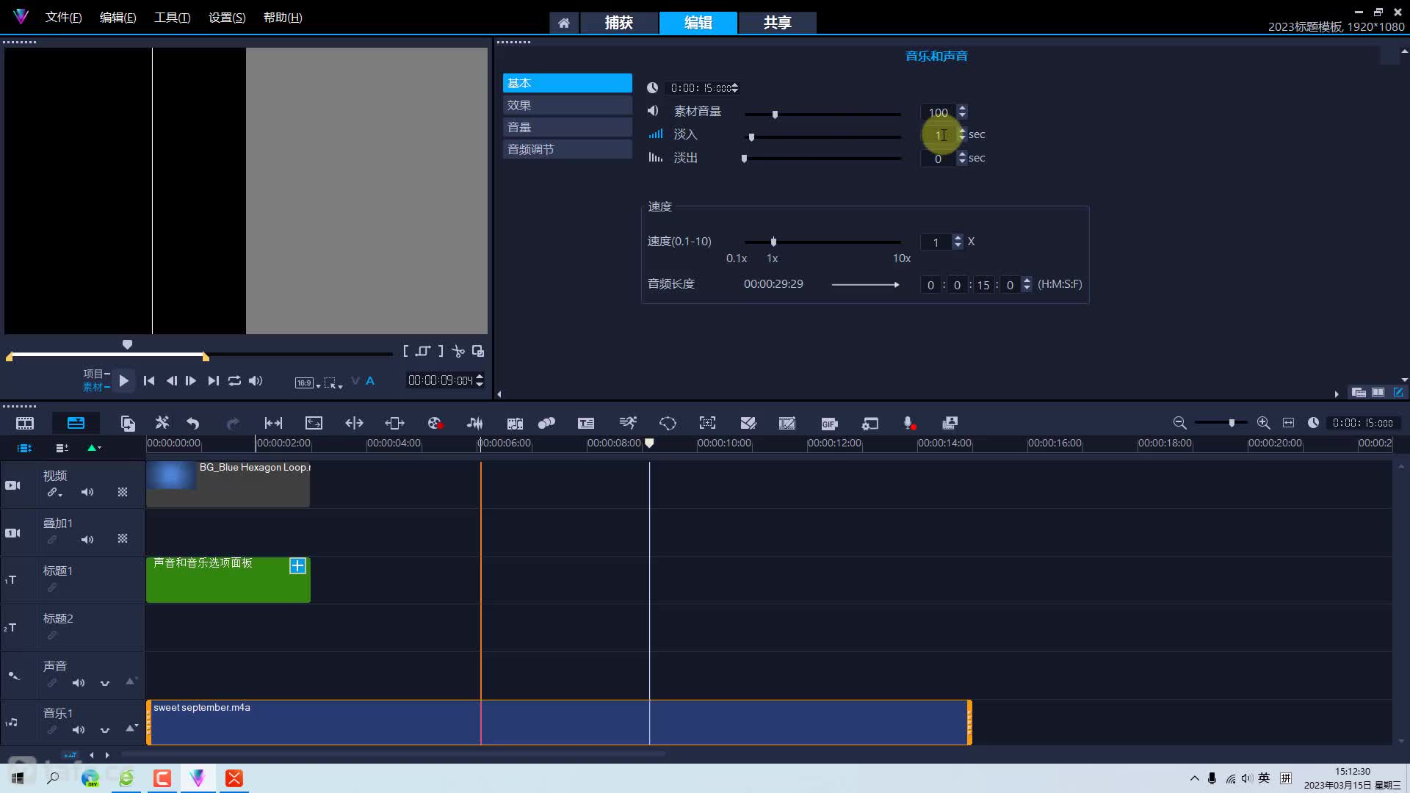Switch to storyboard view icon
This screenshot has height=793, width=1410.
[x=25, y=423]
